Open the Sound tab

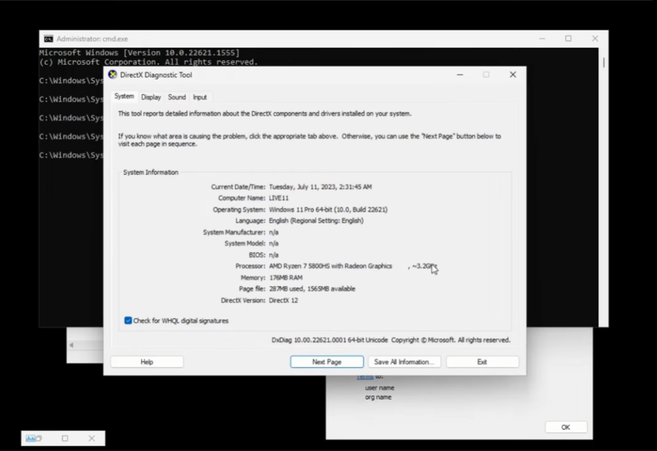(177, 97)
